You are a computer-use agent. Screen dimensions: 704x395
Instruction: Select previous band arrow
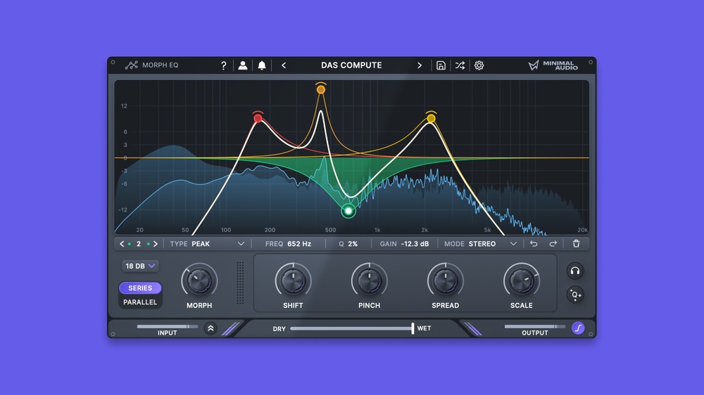(x=122, y=244)
